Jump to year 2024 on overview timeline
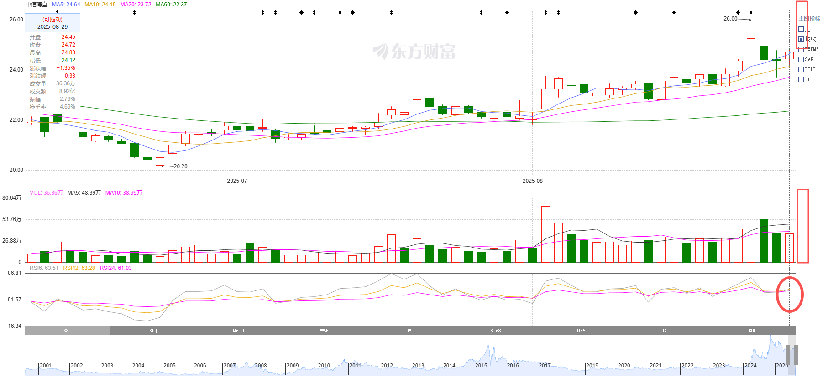 pyautogui.click(x=750, y=366)
